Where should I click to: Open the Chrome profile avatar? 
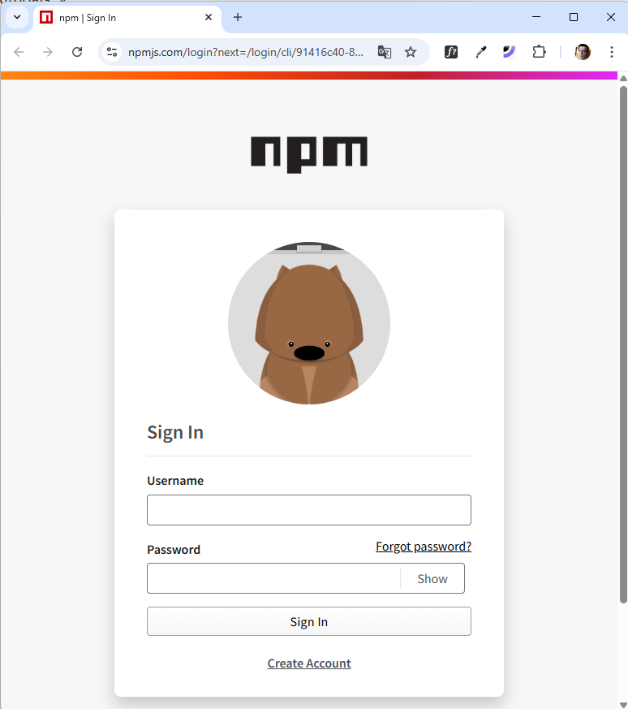click(583, 52)
